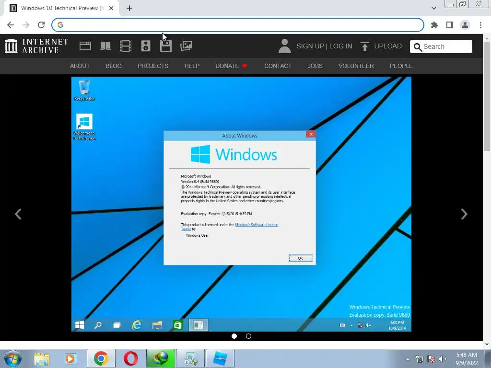This screenshot has width=491, height=368.
Task: Open the CONTACT menu item
Action: (x=278, y=66)
